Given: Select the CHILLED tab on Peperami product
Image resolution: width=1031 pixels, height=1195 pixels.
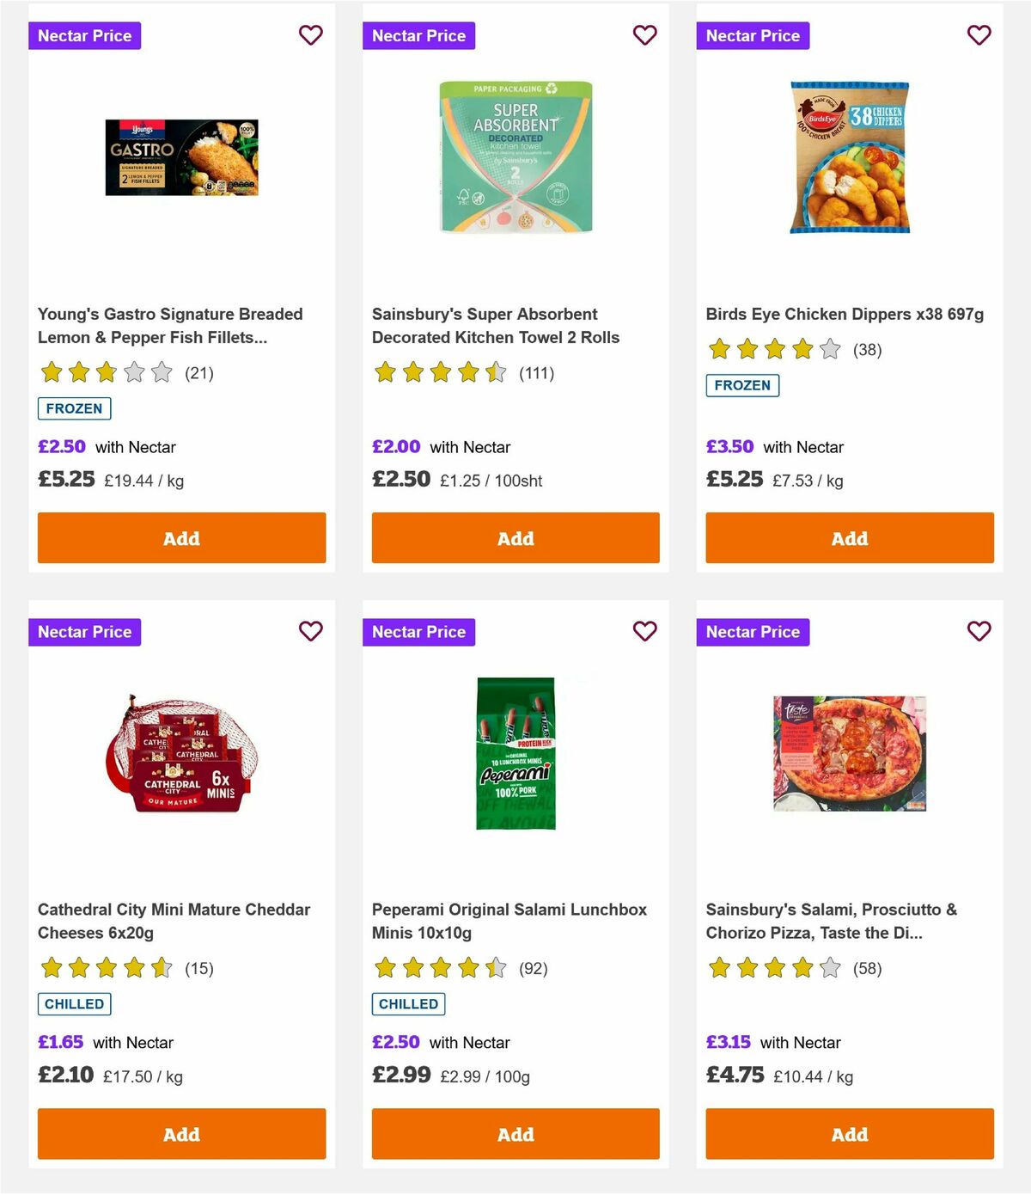Looking at the screenshot, I should coord(408,1003).
